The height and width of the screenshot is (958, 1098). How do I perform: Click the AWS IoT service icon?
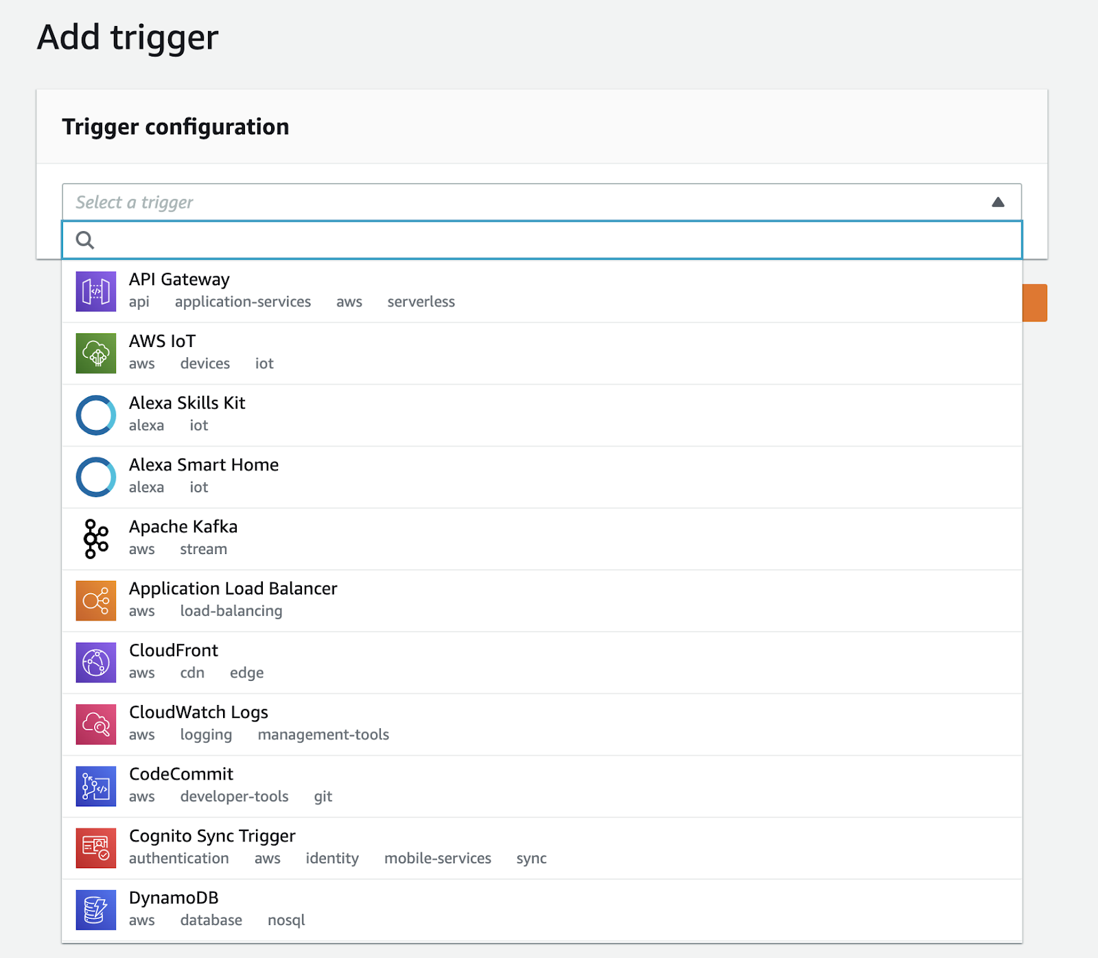click(x=96, y=353)
